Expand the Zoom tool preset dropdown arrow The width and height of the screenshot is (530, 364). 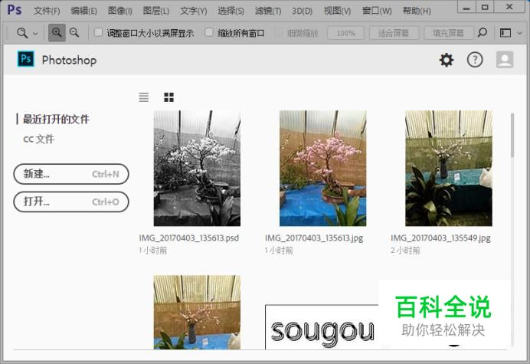pos(35,33)
